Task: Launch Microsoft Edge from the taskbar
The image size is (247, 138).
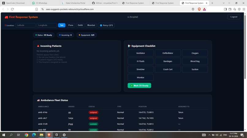Action: click(x=34, y=135)
